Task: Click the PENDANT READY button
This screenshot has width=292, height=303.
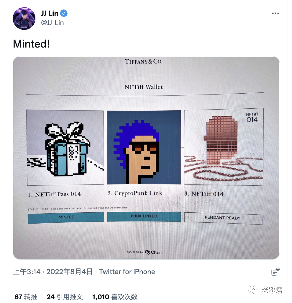Action: pyautogui.click(x=224, y=218)
